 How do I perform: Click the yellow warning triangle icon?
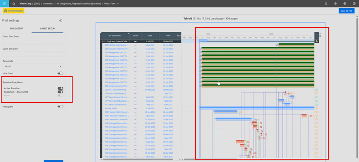317,41
